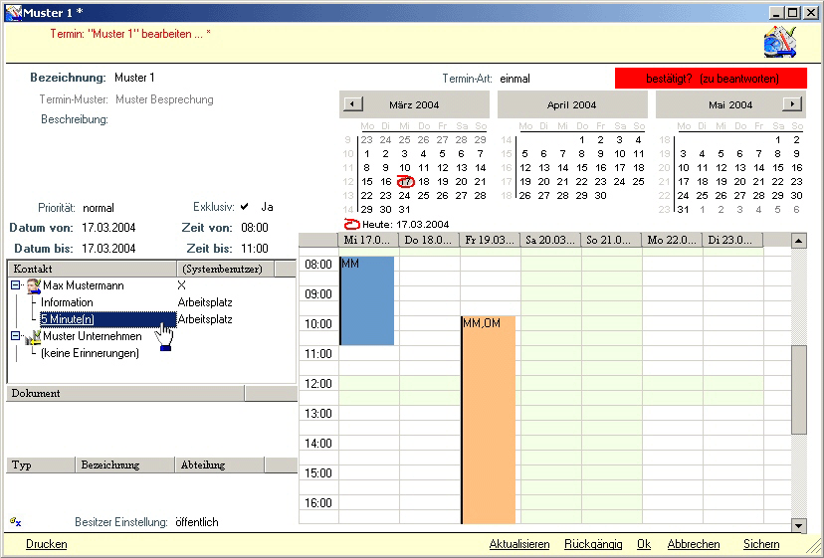Viewport: 824px width, 558px height.
Task: Collapse the Muster Unternehmen tree node
Action: [x=16, y=336]
